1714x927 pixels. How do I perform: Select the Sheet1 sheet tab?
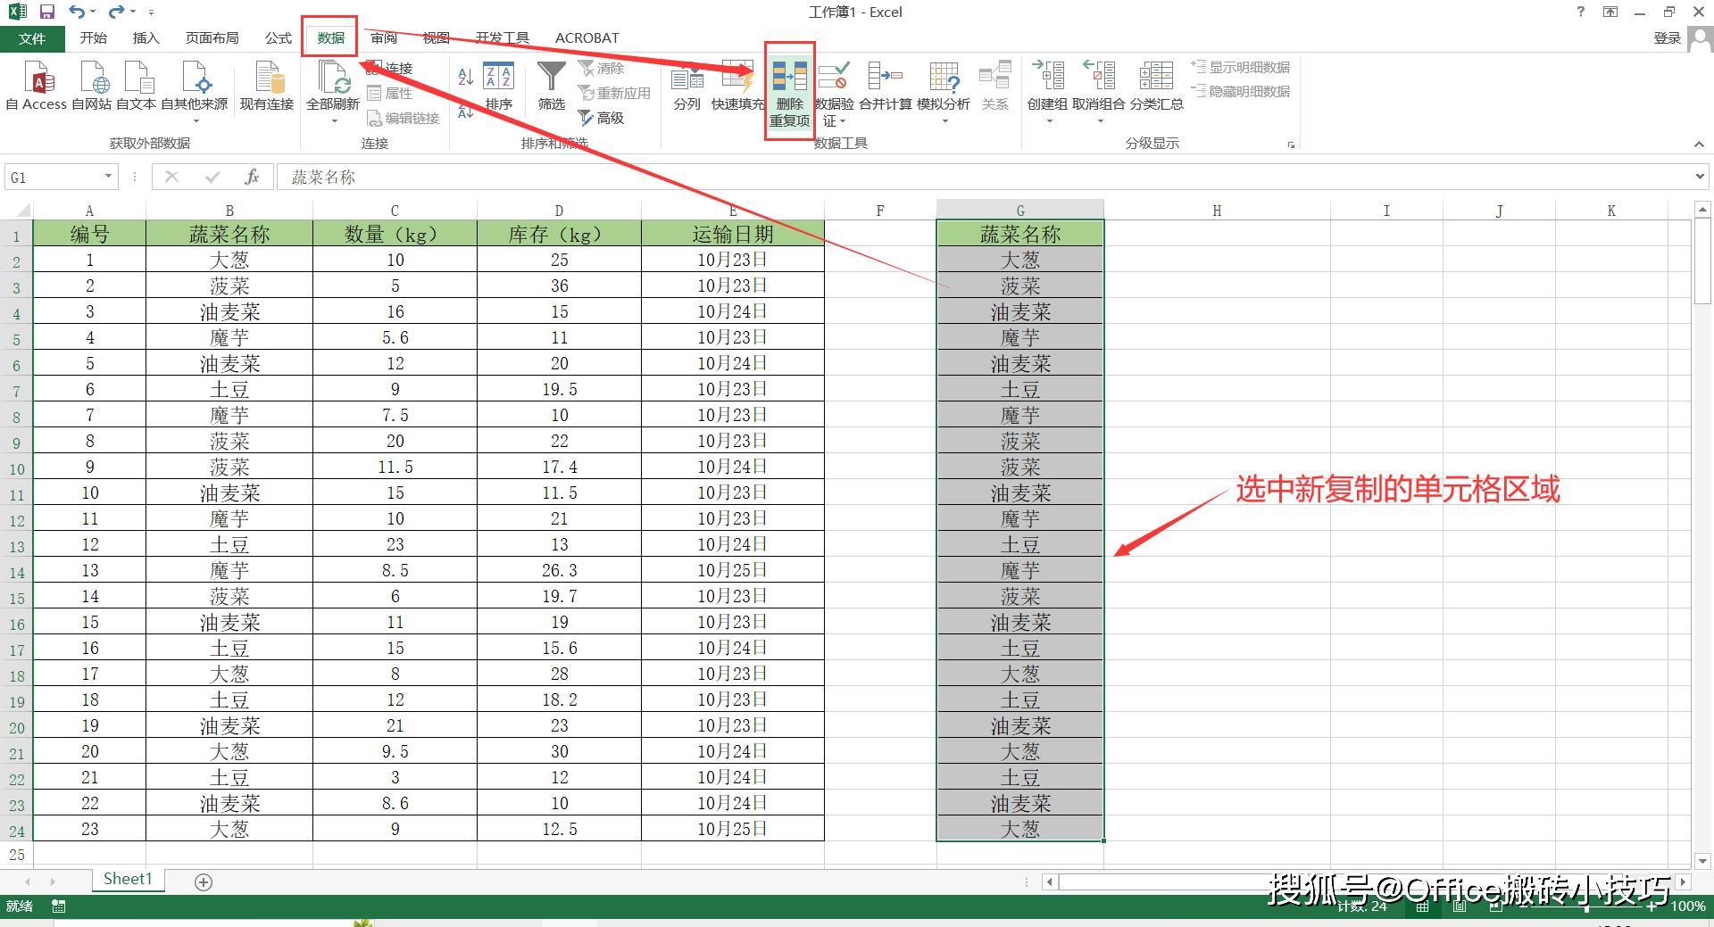pyautogui.click(x=128, y=879)
